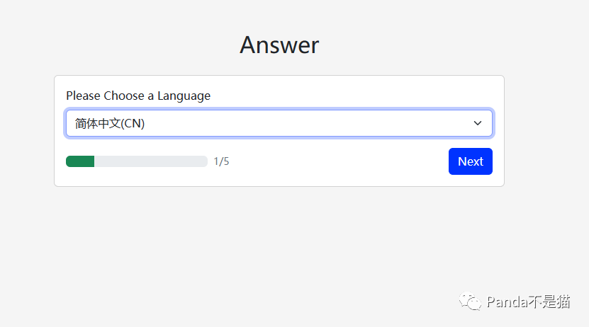This screenshot has width=589, height=327.
Task: Click the number 5 in the step counter
Action: [226, 161]
